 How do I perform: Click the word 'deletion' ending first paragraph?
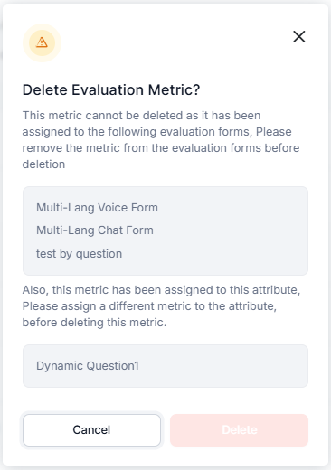click(x=43, y=164)
